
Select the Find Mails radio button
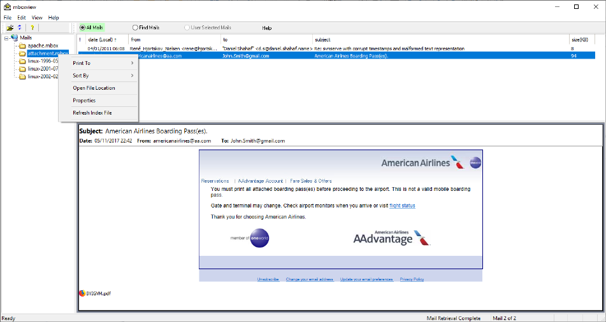tap(135, 28)
